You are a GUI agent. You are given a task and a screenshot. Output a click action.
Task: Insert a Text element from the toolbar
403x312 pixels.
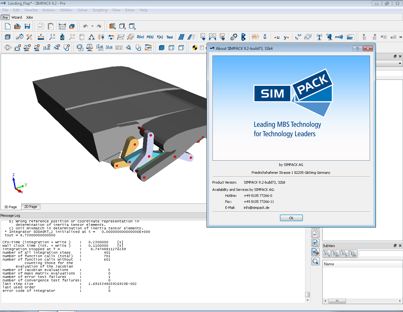click(x=170, y=37)
